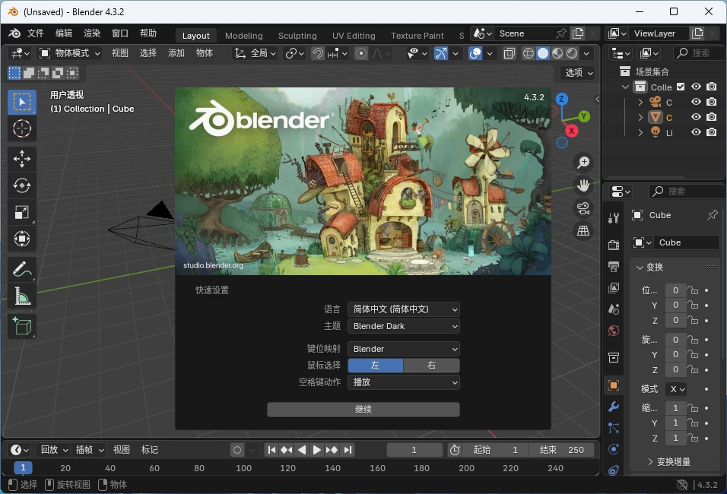Image resolution: width=727 pixels, height=494 pixels.
Task: Open the 添加 menu in viewport header
Action: click(x=176, y=53)
